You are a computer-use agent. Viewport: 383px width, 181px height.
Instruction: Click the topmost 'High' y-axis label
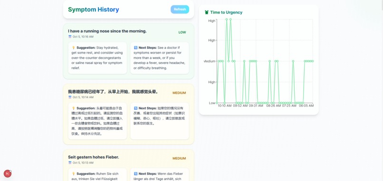tap(212, 21)
